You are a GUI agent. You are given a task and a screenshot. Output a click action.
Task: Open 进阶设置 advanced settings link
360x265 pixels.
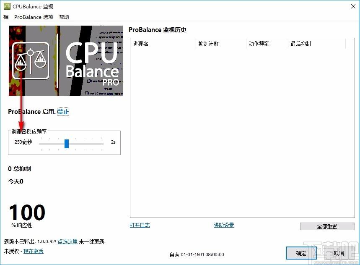[x=224, y=225]
